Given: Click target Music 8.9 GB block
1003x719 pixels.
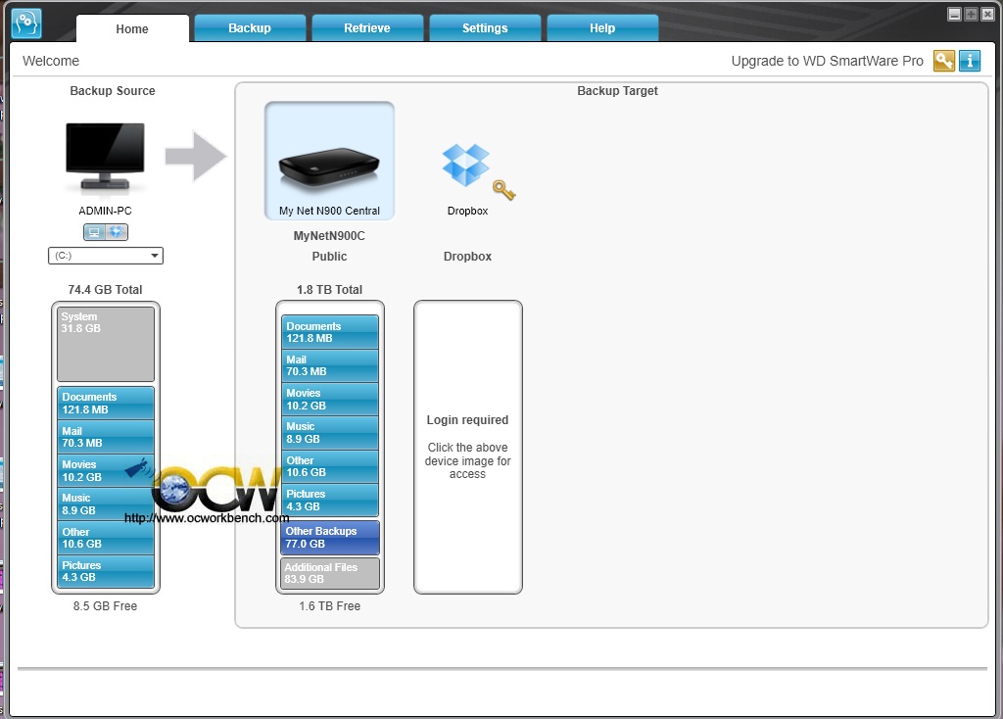Looking at the screenshot, I should pyautogui.click(x=330, y=432).
